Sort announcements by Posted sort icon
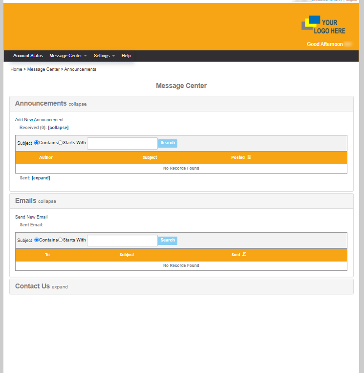Viewport: 364px width, 373px height. [249, 157]
